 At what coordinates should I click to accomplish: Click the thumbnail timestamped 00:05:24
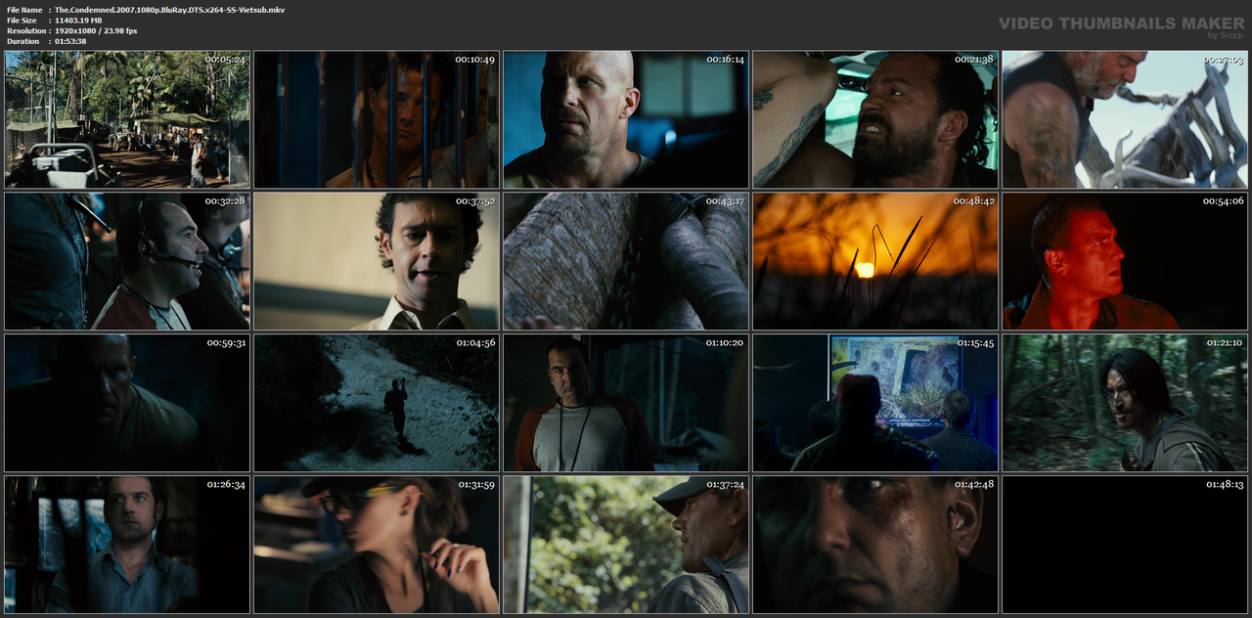click(x=127, y=119)
